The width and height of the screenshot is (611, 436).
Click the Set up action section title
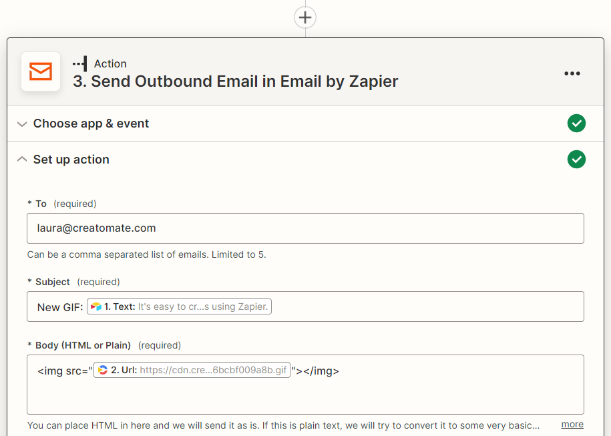point(71,160)
